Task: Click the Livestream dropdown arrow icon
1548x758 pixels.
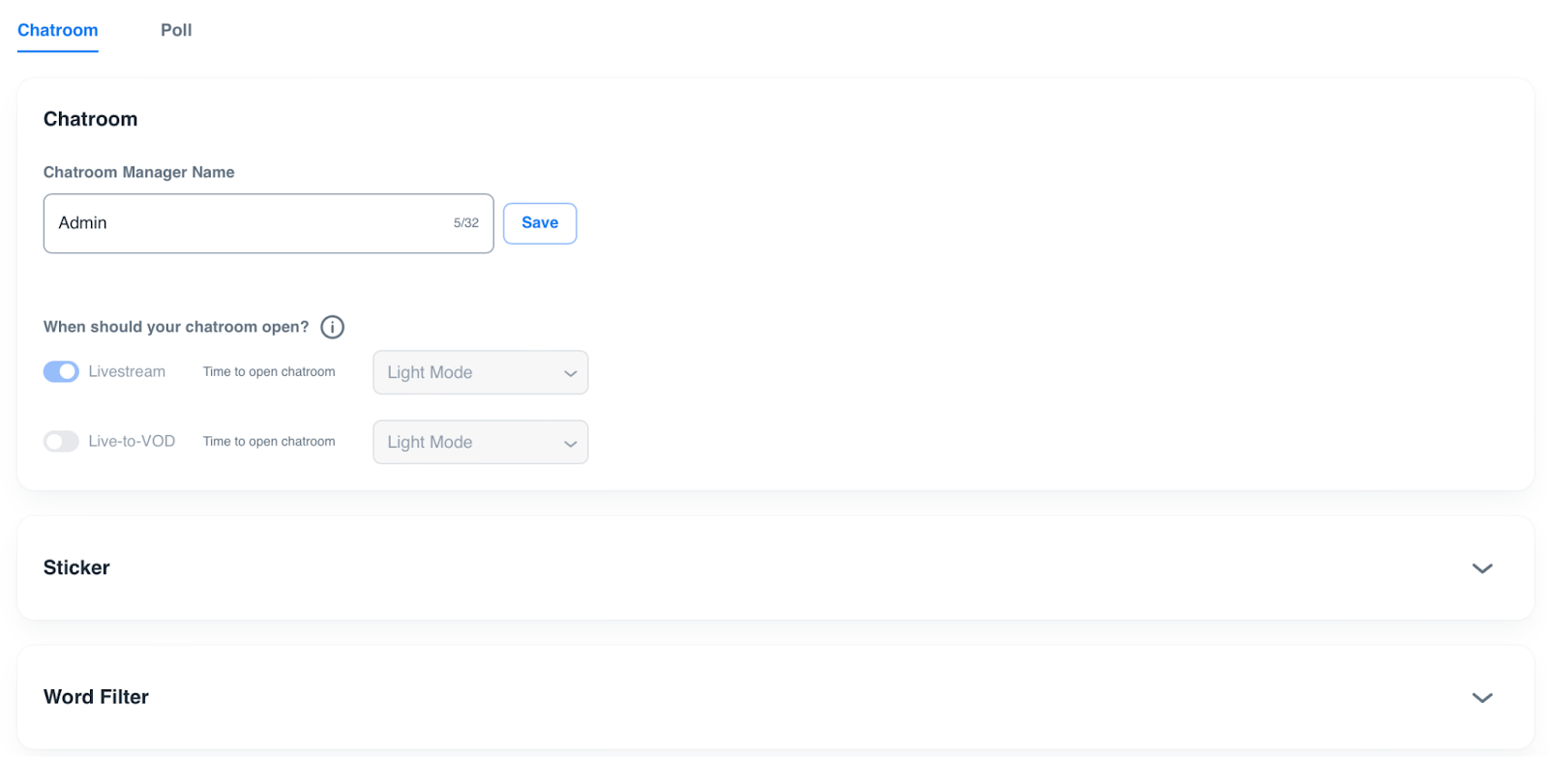Action: click(x=570, y=373)
